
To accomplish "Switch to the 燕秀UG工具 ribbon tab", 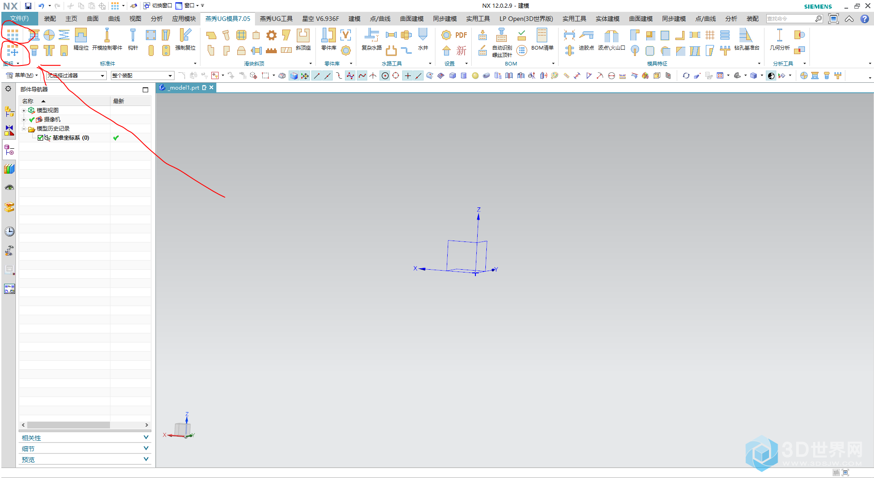I will (276, 19).
